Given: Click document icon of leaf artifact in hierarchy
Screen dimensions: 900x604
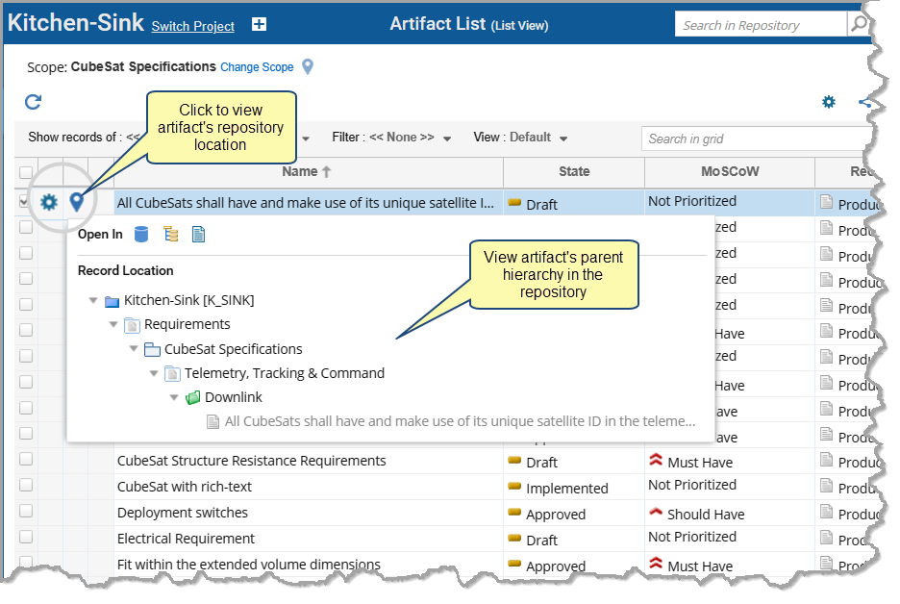Looking at the screenshot, I should point(212,422).
